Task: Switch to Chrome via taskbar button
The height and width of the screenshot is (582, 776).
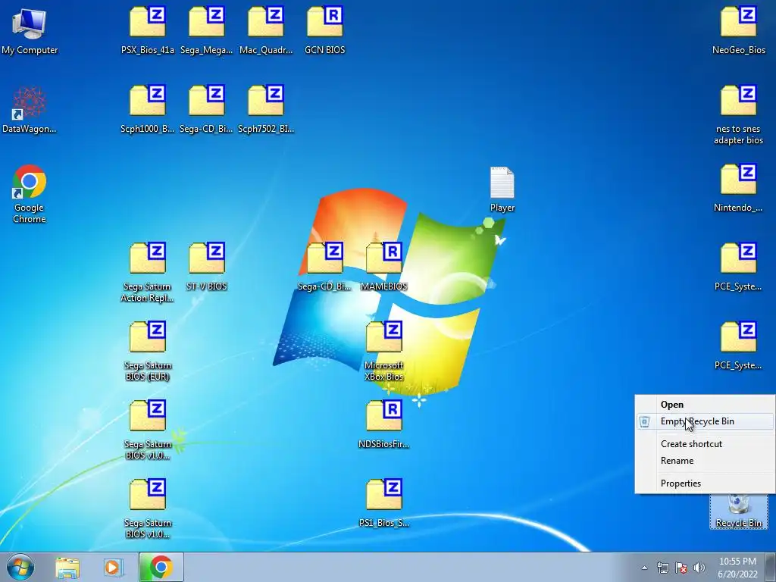Action: (x=161, y=567)
